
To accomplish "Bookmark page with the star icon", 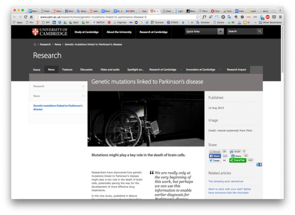I will [198, 17].
